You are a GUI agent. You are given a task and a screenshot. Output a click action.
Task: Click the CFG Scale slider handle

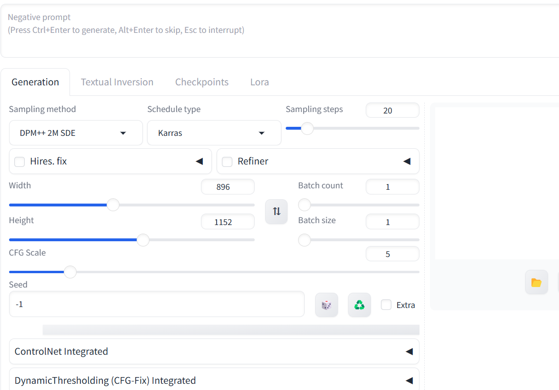point(70,272)
